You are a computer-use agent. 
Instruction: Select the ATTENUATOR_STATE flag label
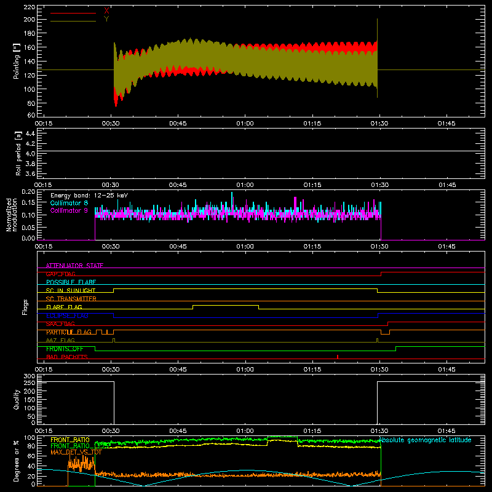(74, 266)
